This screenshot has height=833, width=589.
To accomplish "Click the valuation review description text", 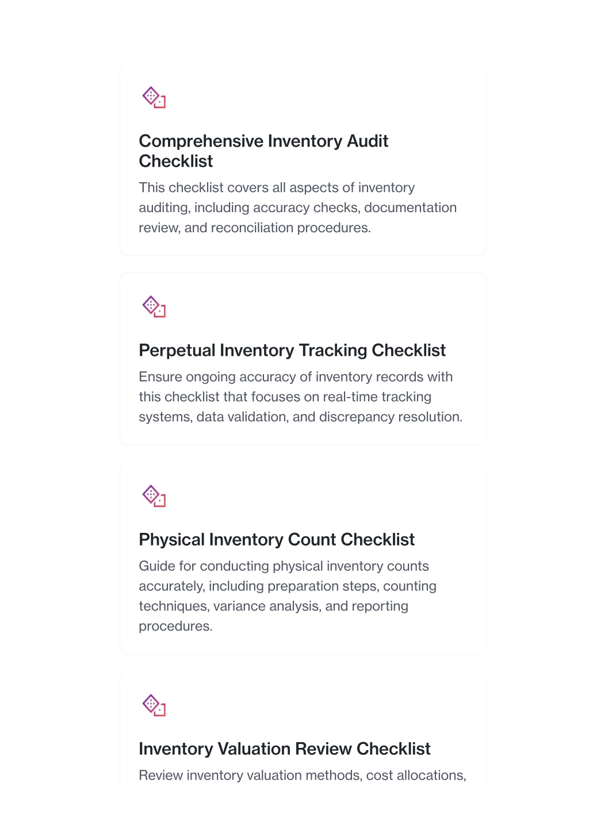I will [x=303, y=776].
